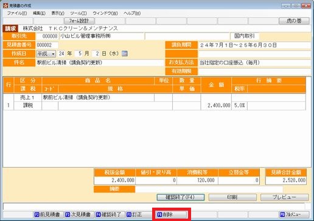Open the 平成 era dropdown
The height and width of the screenshot is (221, 314).
coord(46,54)
